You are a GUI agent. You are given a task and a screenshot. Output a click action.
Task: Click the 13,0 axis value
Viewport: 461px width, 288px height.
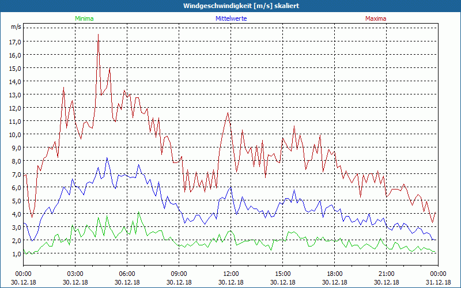point(15,95)
